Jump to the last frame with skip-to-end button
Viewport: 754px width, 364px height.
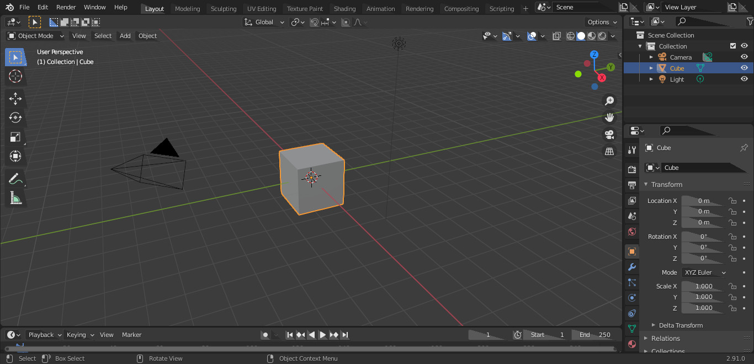click(345, 334)
